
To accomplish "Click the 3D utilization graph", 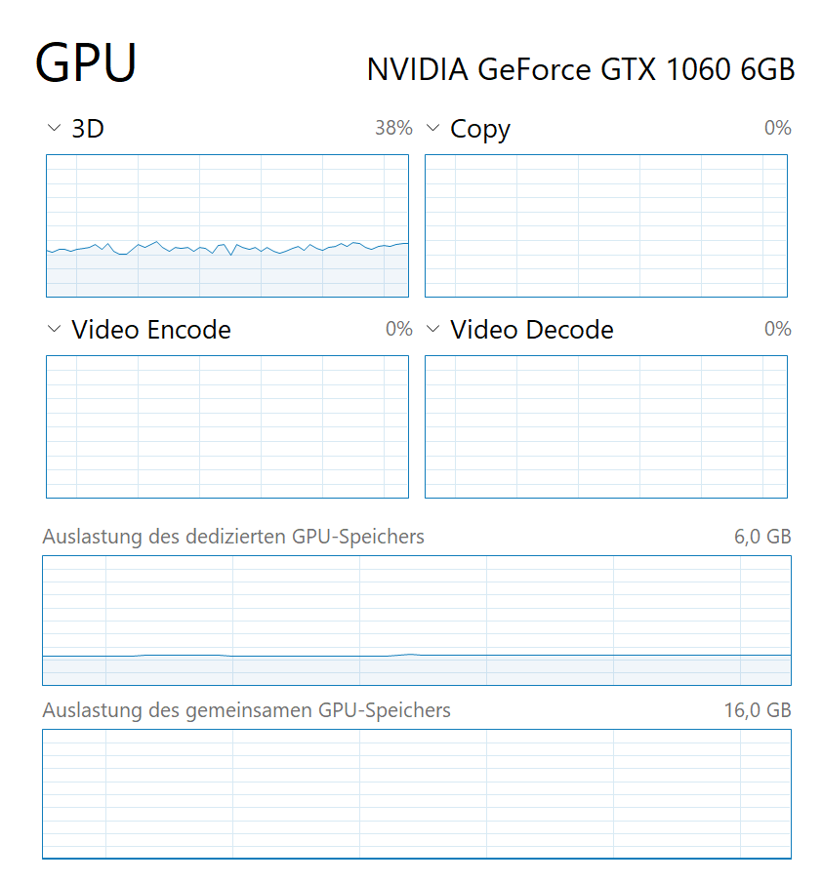I will click(x=227, y=225).
